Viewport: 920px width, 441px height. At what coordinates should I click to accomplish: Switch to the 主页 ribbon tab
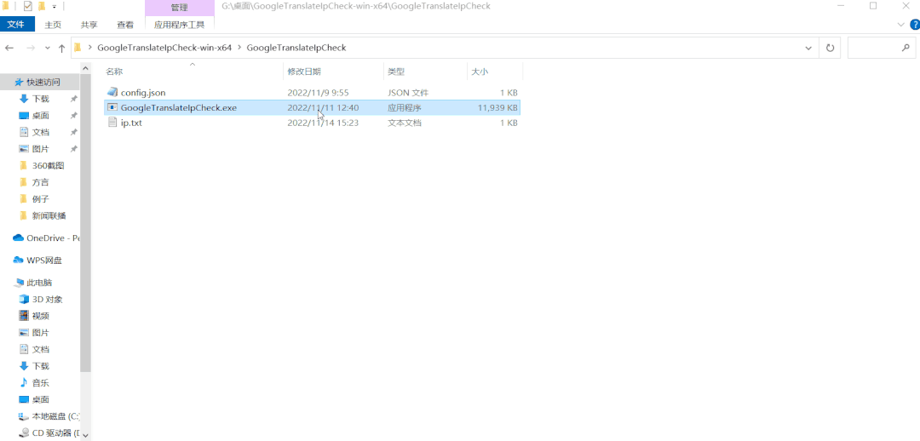[53, 25]
